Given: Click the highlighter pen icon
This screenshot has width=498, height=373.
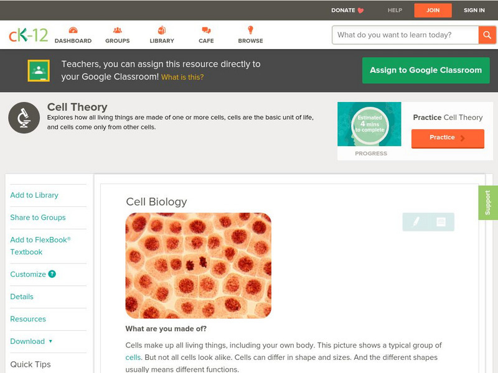Looking at the screenshot, I should (416, 221).
